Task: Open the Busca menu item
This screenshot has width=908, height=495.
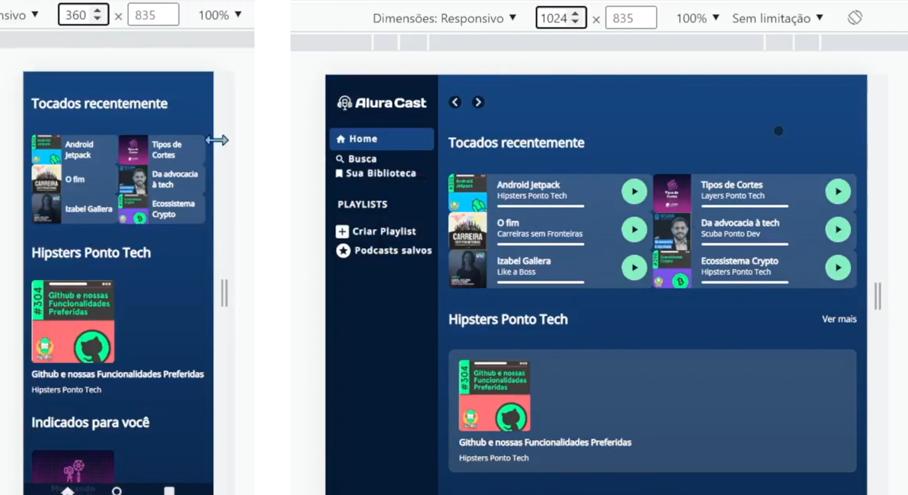Action: tap(356, 159)
